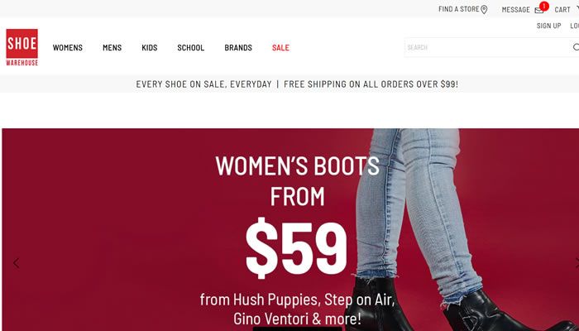Open the message envelope icon
The image size is (579, 331).
tap(538, 11)
